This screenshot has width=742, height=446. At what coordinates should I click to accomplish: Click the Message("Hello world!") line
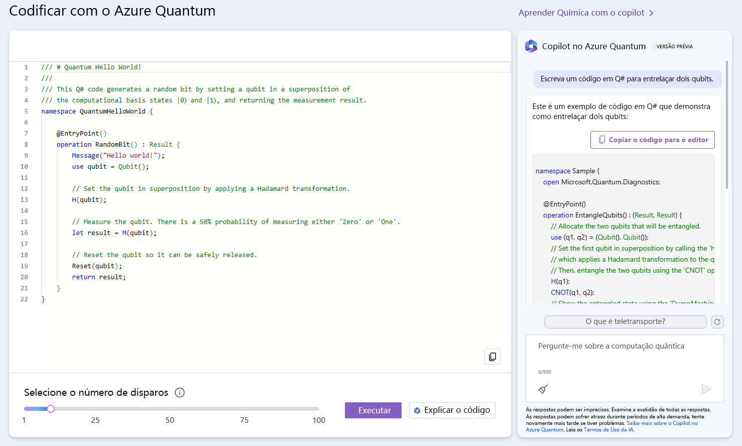point(118,156)
